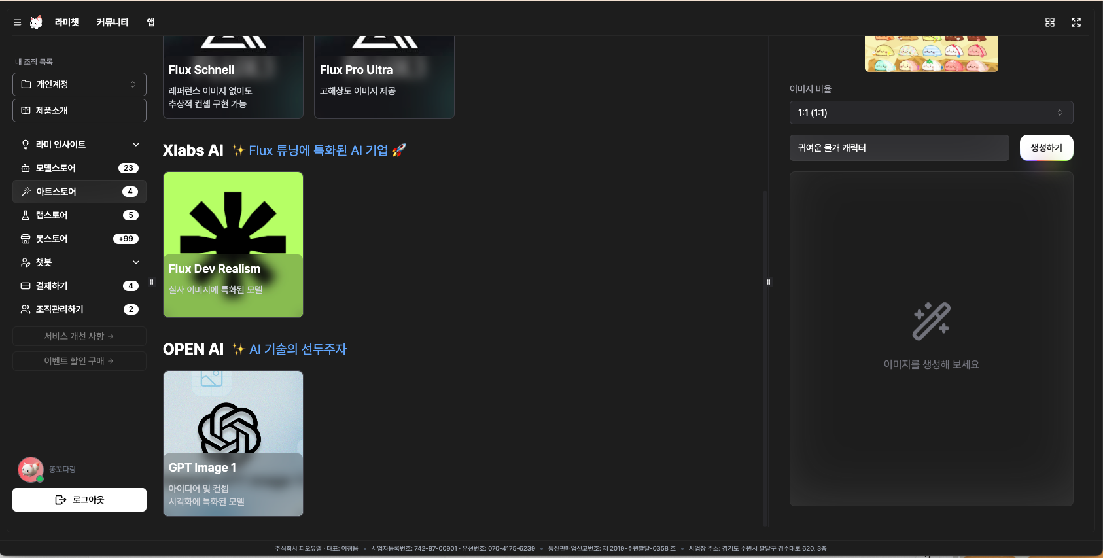Click the right panel resize handle
The width and height of the screenshot is (1103, 558).
coord(769,282)
